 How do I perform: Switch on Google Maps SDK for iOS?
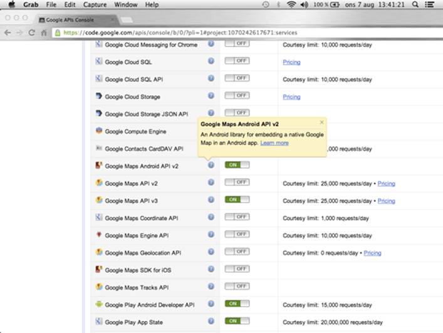pyautogui.click(x=237, y=269)
